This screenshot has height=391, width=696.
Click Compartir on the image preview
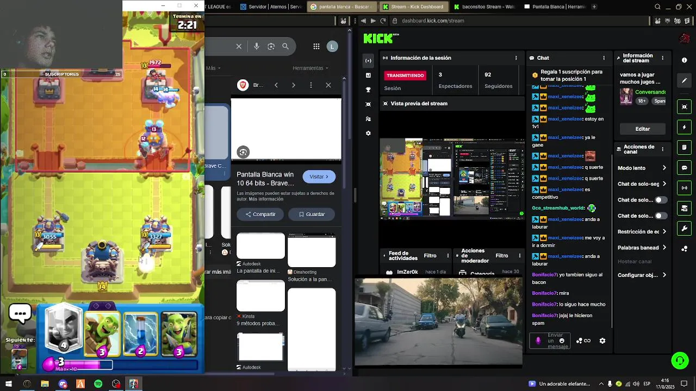pyautogui.click(x=260, y=214)
